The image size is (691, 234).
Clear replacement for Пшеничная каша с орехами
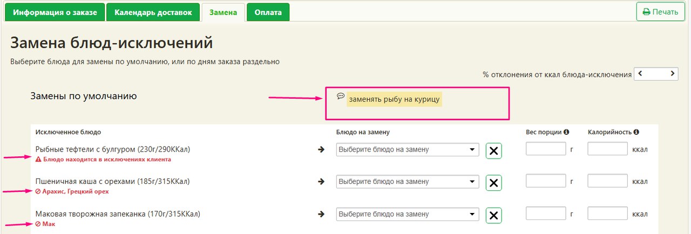pos(493,183)
